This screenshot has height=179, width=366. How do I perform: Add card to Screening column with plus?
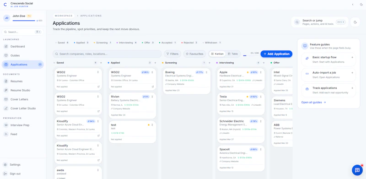pos(210,63)
